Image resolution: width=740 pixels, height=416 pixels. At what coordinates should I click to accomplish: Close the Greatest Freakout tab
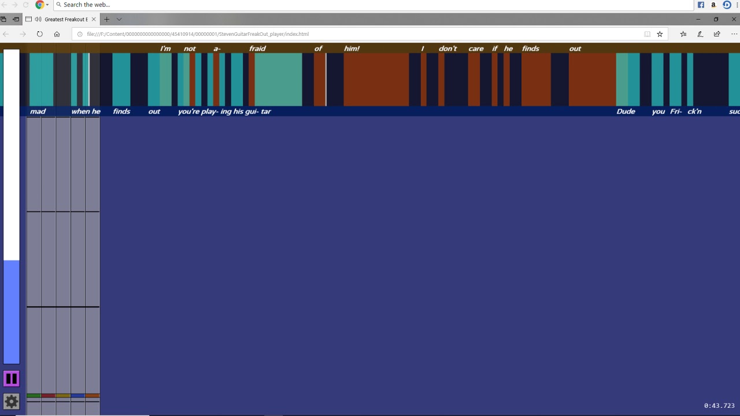pos(94,19)
